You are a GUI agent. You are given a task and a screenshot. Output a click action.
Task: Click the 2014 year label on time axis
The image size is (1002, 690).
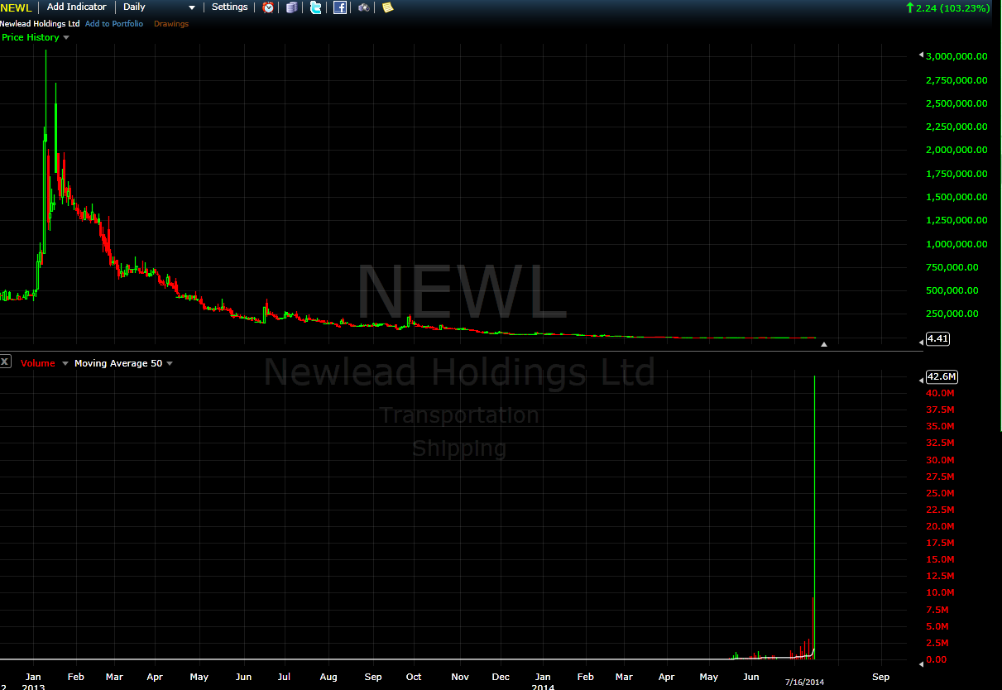543,687
